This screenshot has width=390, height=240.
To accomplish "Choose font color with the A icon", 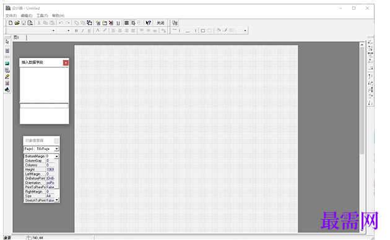I will (x=98, y=30).
